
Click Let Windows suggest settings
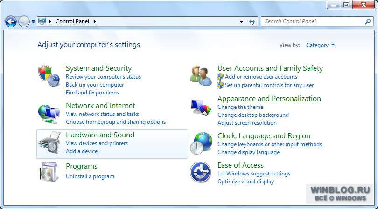pyautogui.click(x=254, y=174)
